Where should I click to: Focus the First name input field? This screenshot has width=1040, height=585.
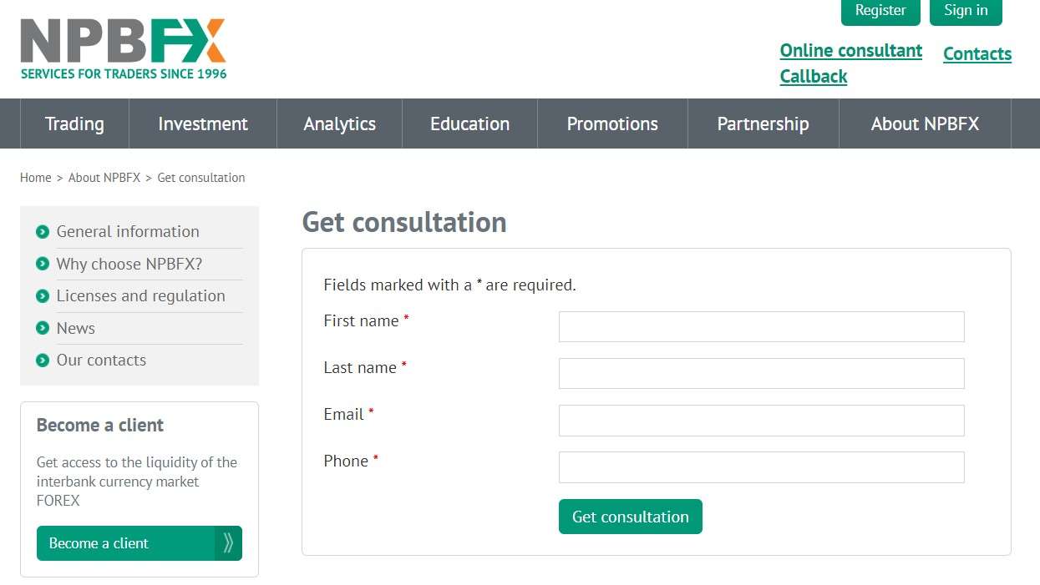click(762, 327)
